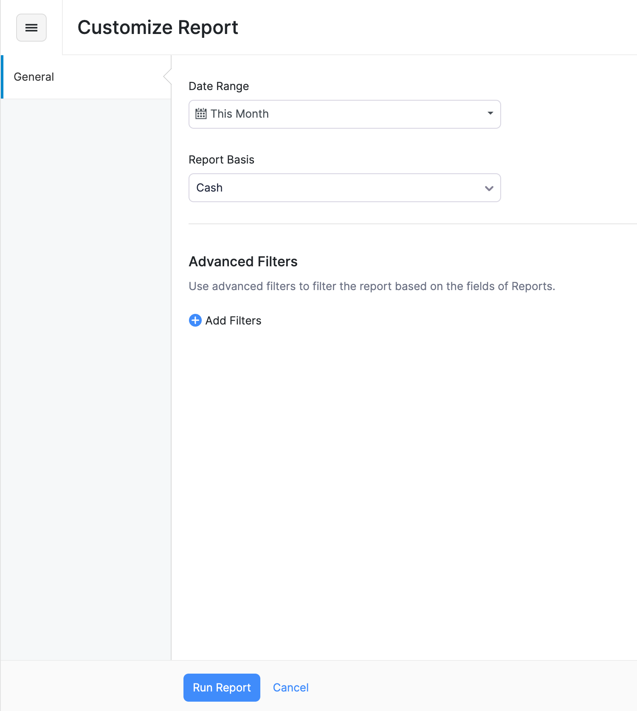
Task: Click the divider line above Advanced Filters
Action: pyautogui.click(x=412, y=224)
